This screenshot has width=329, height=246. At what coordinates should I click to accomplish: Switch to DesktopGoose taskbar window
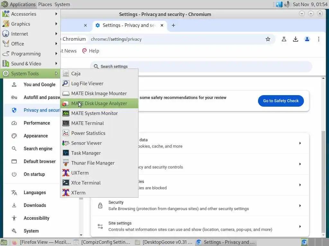click(164, 242)
